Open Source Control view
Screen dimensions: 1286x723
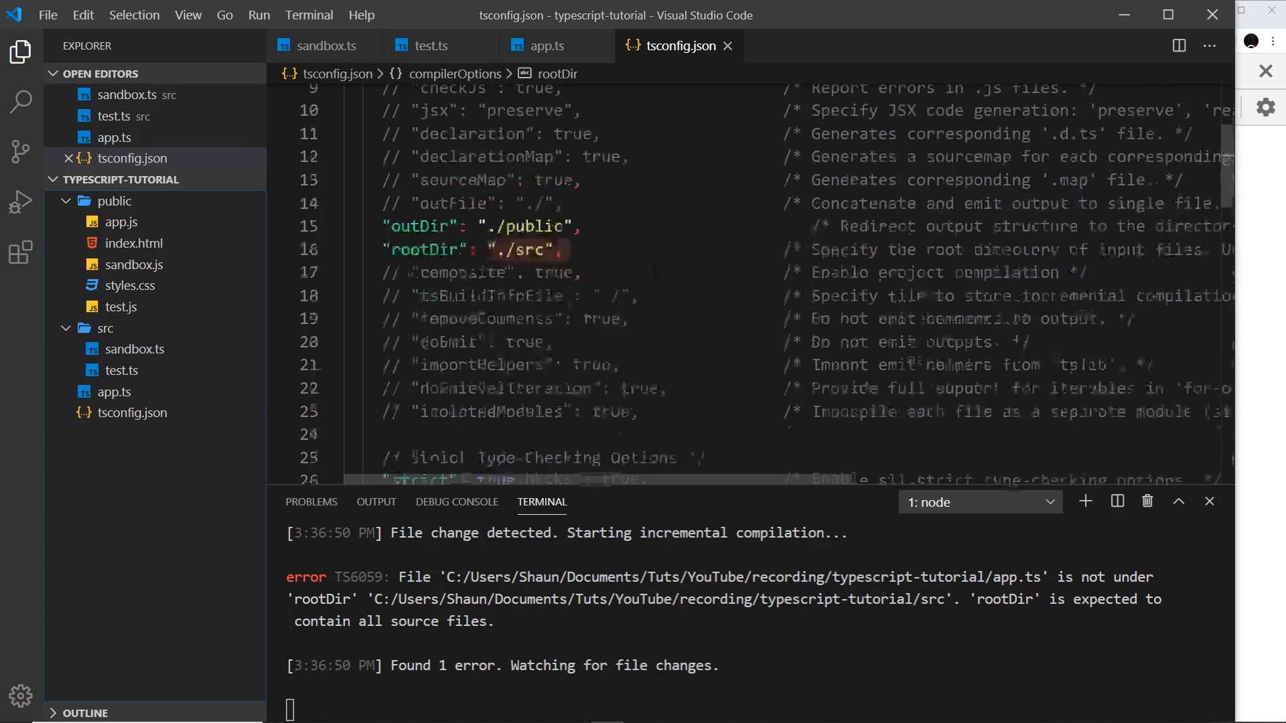[x=21, y=151]
